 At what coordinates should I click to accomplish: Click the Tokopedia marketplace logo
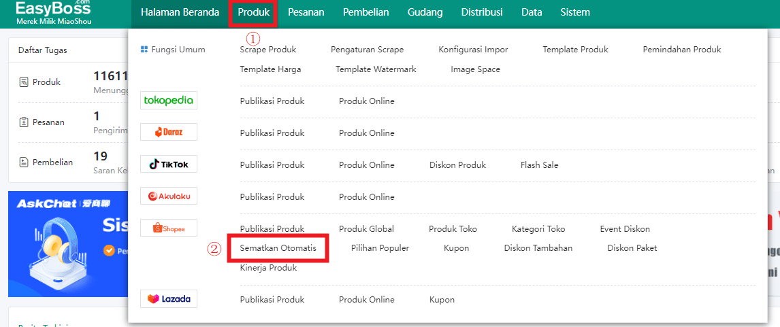[168, 101]
